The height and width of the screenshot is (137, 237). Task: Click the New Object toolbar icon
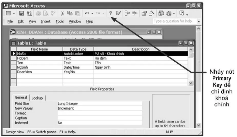169,13
